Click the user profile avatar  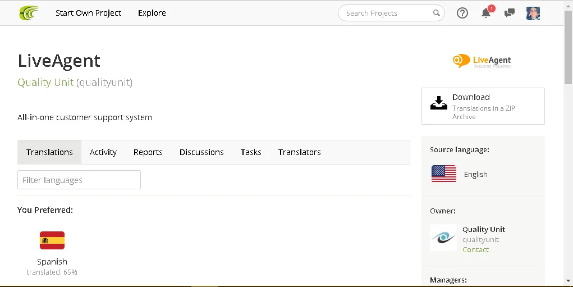(x=533, y=13)
